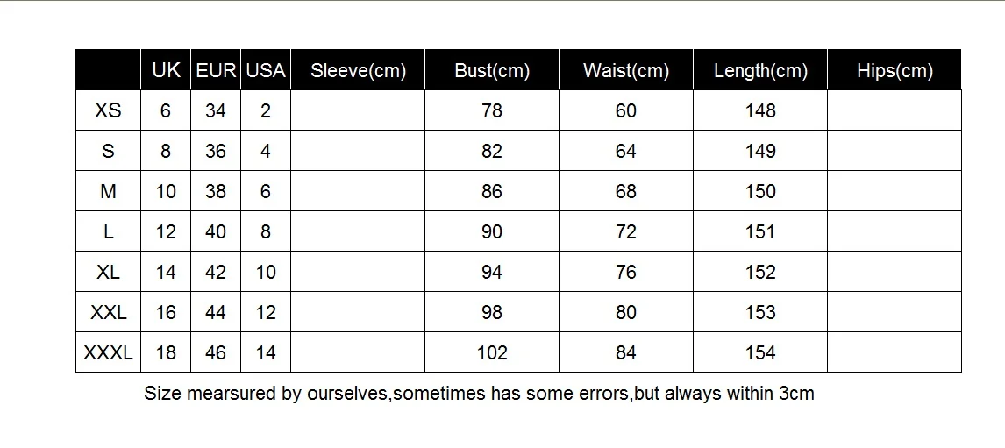This screenshot has height=448, width=1005.
Task: Click the length value 148
Action: coord(760,110)
